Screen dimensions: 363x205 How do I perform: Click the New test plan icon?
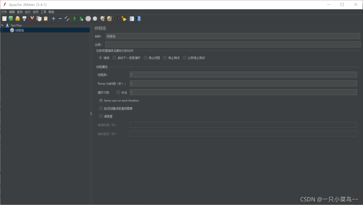(4, 19)
